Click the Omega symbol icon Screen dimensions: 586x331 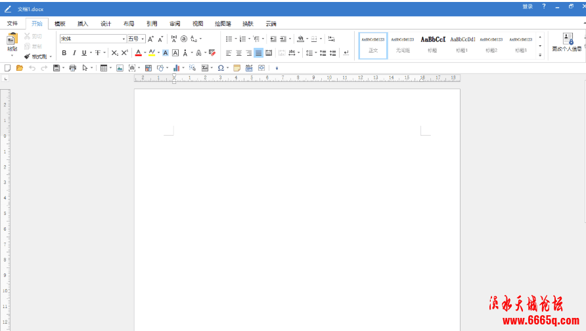point(221,68)
